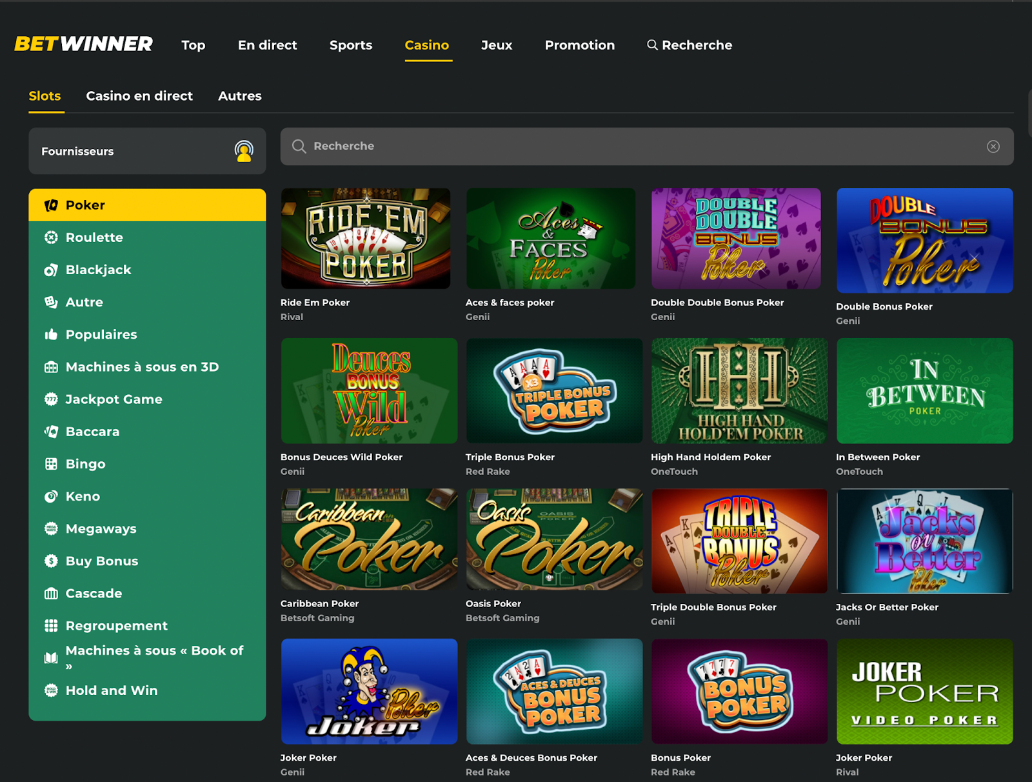Open Jacks Or Better Poker thumbnail
Image resolution: width=1032 pixels, height=782 pixels.
coord(924,541)
